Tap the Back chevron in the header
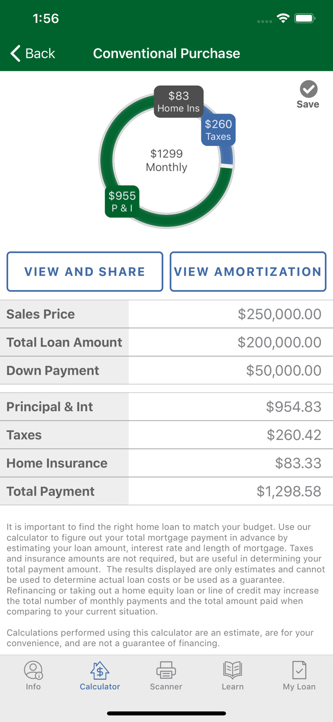333x722 pixels. coord(14,53)
